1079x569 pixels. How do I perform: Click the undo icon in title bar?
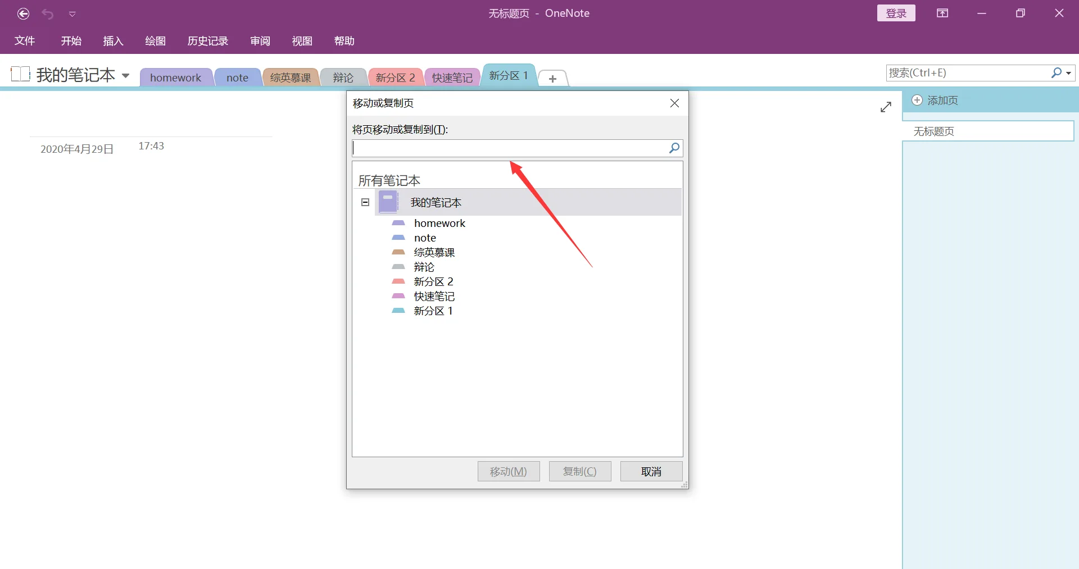click(x=48, y=14)
